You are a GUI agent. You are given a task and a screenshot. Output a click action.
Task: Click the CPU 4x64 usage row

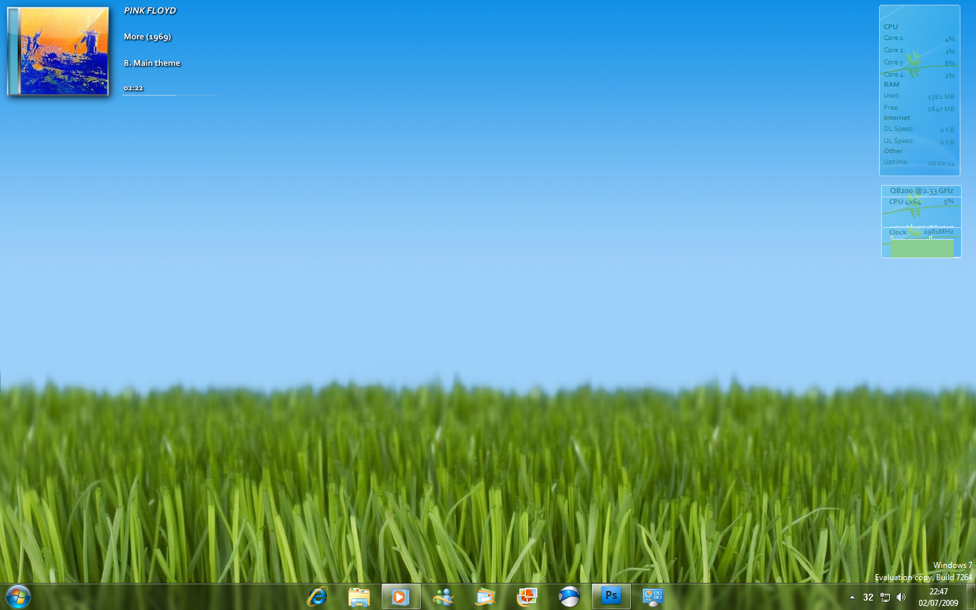pyautogui.click(x=921, y=202)
